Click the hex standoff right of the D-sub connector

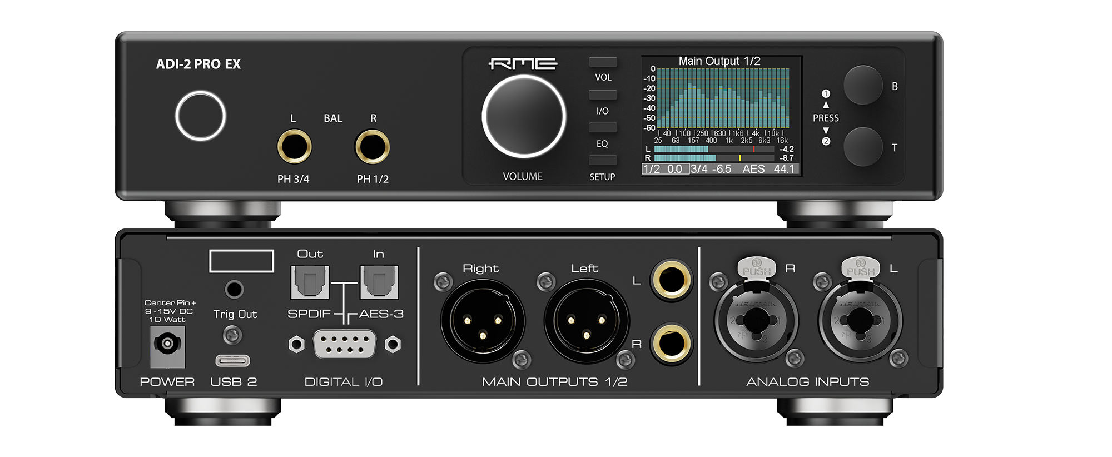click(393, 344)
